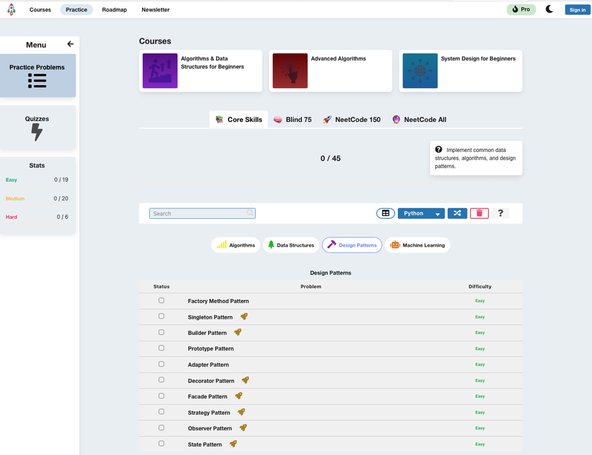The height and width of the screenshot is (455, 592).
Task: Open the question mark help button
Action: tap(500, 214)
